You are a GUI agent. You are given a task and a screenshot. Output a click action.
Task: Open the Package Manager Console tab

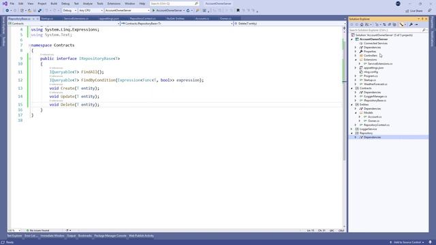(x=110, y=236)
